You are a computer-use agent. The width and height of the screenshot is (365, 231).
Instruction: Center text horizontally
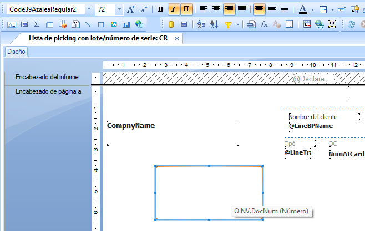216,9
